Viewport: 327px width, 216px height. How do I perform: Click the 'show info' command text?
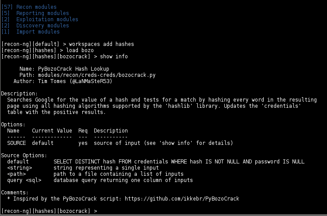tap(114, 57)
